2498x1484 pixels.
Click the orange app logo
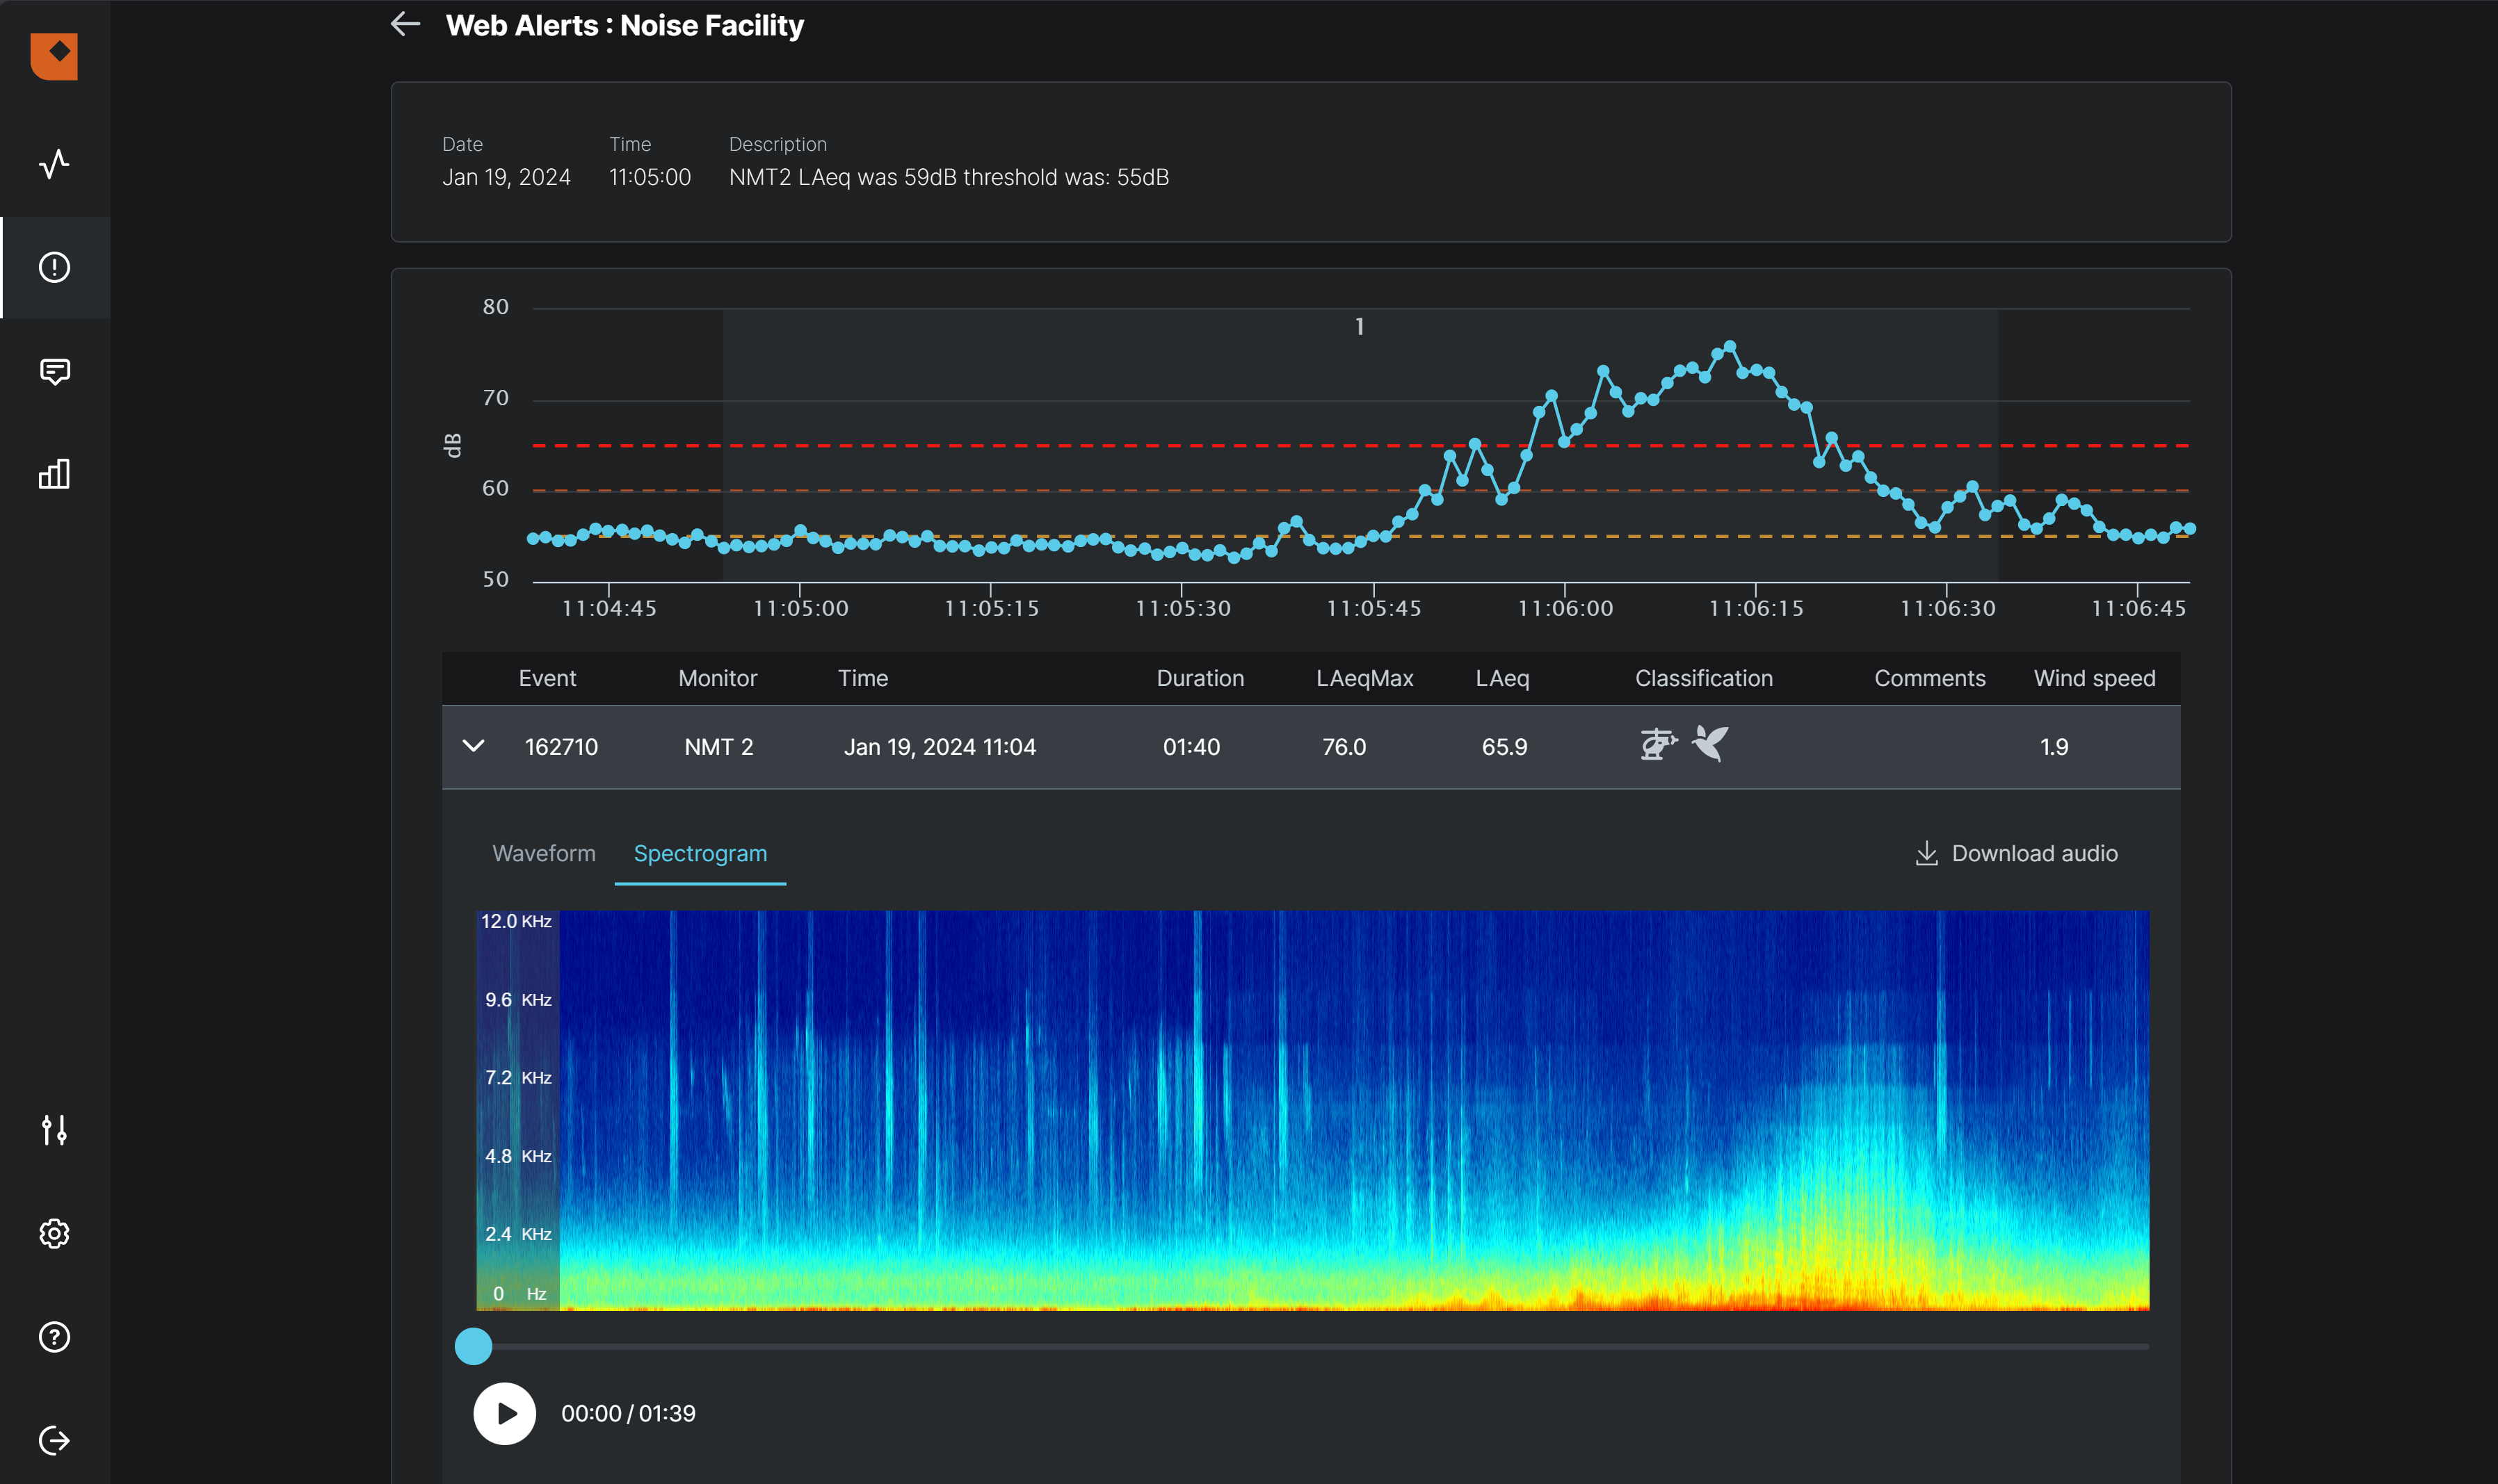click(x=54, y=55)
